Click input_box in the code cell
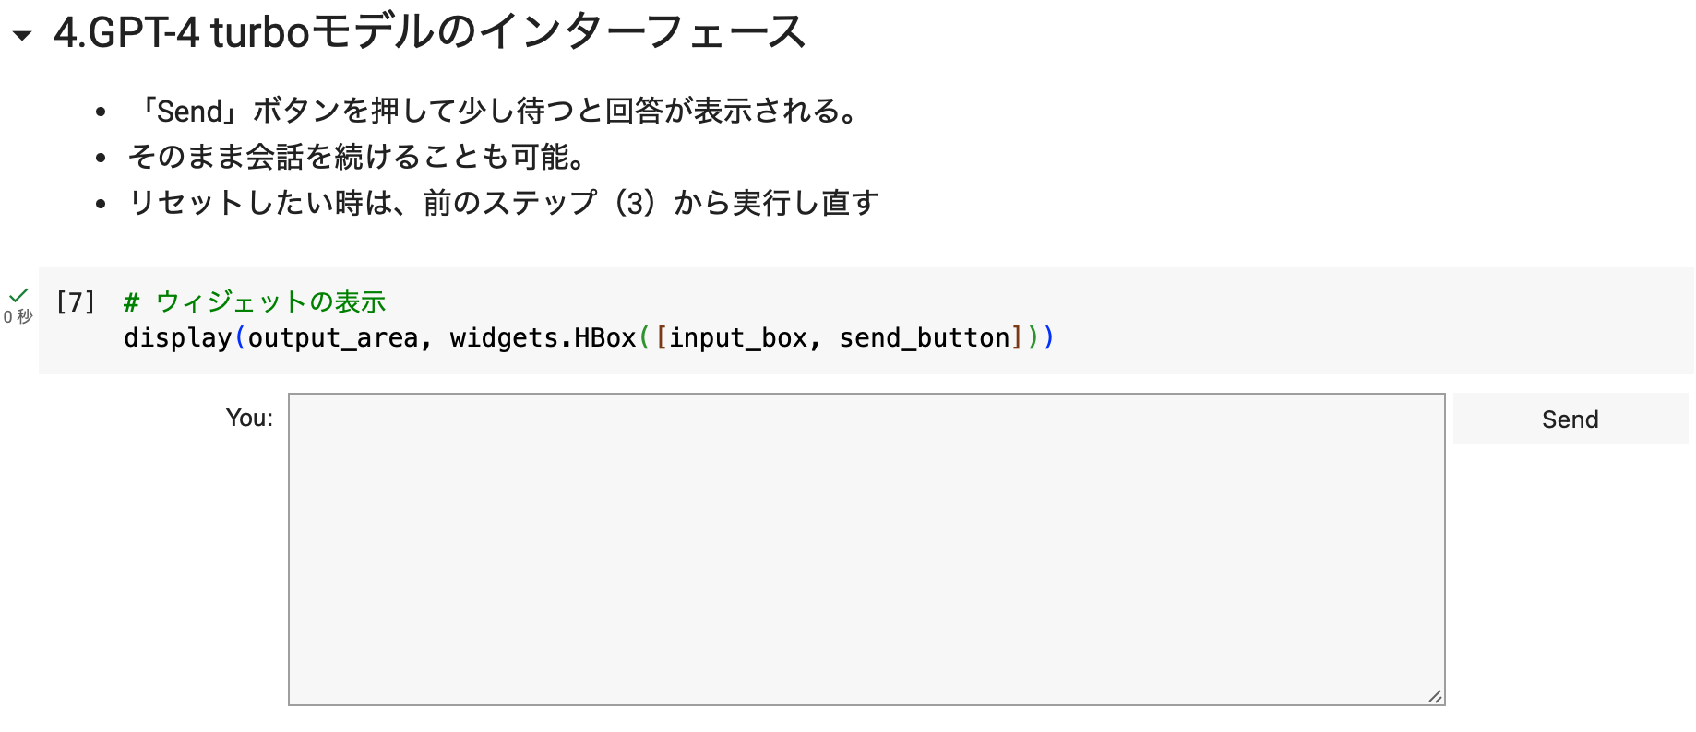 (x=738, y=338)
